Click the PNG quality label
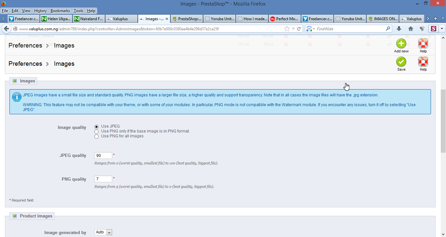The height and width of the screenshot is (237, 446). [x=74, y=179]
